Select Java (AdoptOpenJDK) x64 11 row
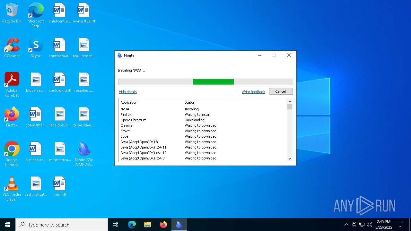Screen dimensions: 411x231 (x=203, y=147)
